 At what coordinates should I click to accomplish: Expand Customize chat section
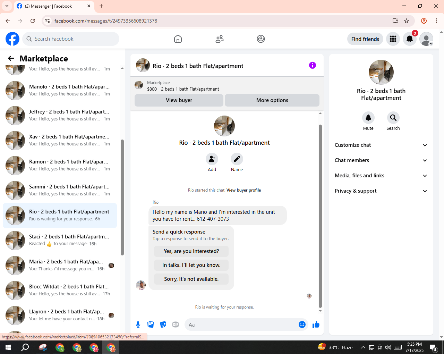point(381,145)
